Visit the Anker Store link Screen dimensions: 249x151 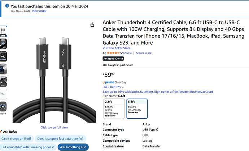tap(116, 48)
